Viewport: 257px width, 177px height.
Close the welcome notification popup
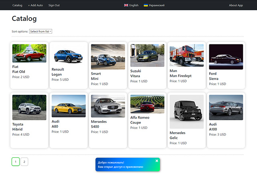[x=157, y=161]
